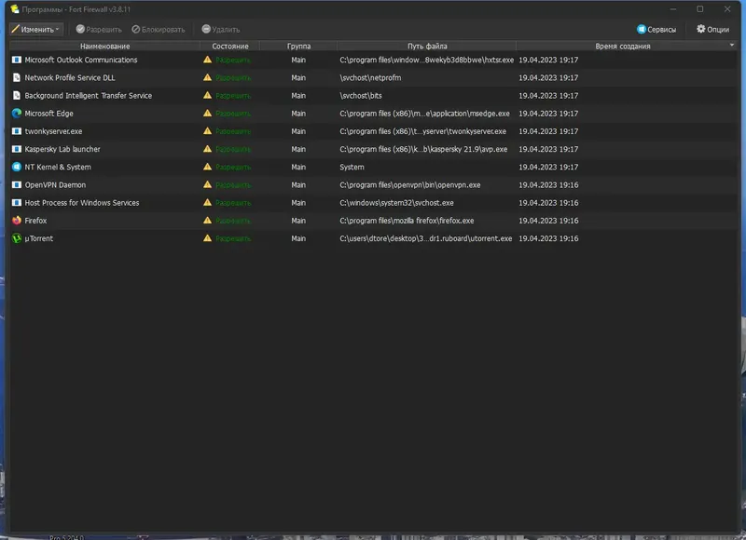Click the \svchost\bits path cell

[361, 96]
